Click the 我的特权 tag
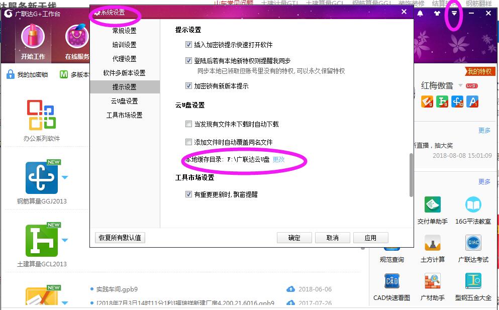This screenshot has width=499, height=310. [x=479, y=72]
